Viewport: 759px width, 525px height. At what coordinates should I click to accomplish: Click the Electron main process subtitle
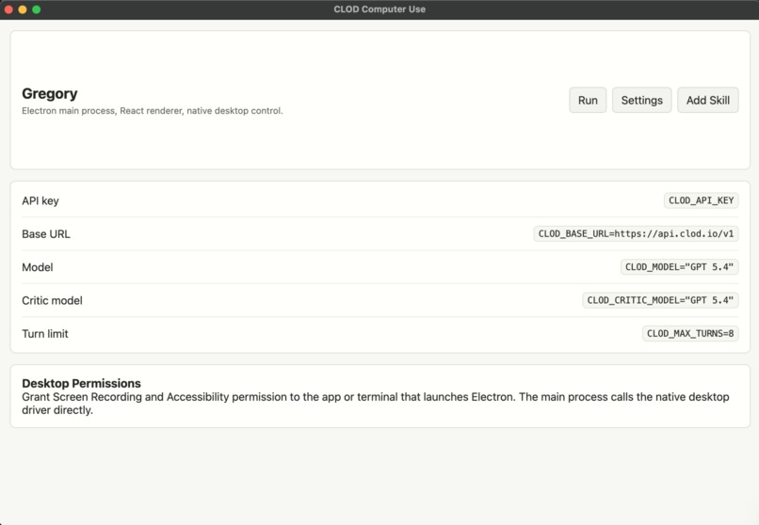tap(152, 111)
